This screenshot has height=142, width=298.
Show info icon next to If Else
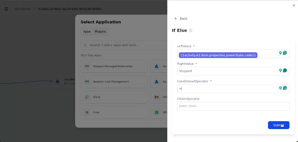190,31
